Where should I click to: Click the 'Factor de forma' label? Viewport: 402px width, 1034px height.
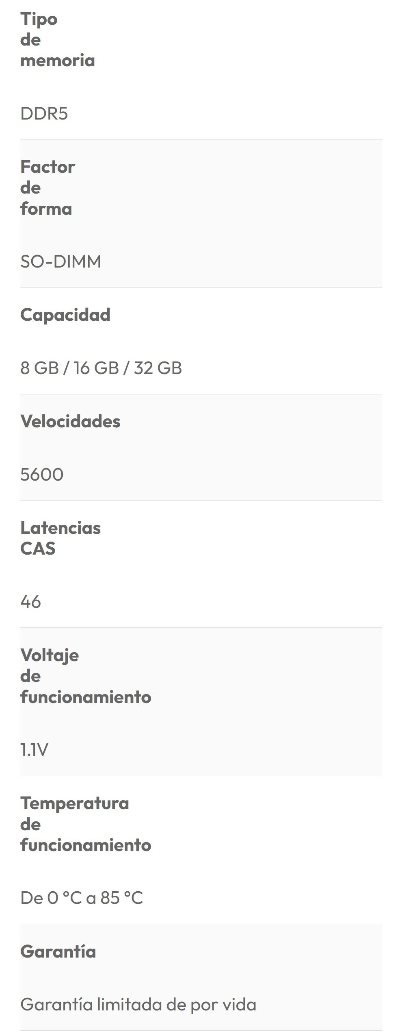pos(47,188)
